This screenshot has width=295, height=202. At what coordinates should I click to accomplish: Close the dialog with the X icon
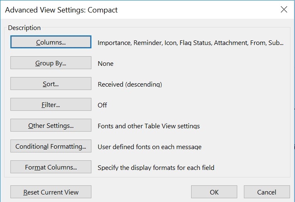pyautogui.click(x=284, y=9)
